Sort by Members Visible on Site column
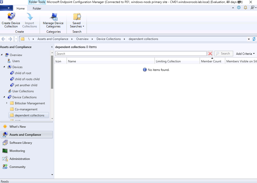 [x=241, y=61]
